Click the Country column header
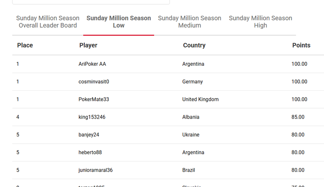The width and height of the screenshot is (324, 187). click(x=194, y=45)
